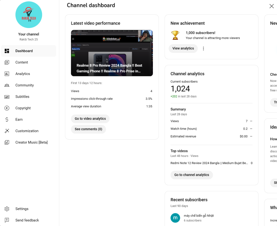Image resolution: width=277 pixels, height=226 pixels.
Task: Open See comments (0) button
Action: tap(88, 129)
